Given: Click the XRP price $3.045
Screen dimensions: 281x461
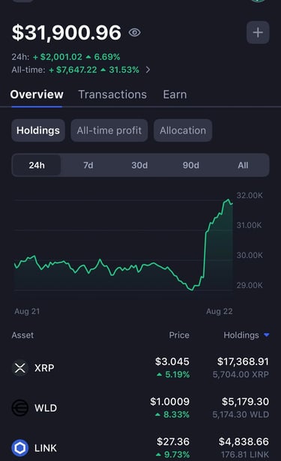Looking at the screenshot, I should (x=172, y=361).
